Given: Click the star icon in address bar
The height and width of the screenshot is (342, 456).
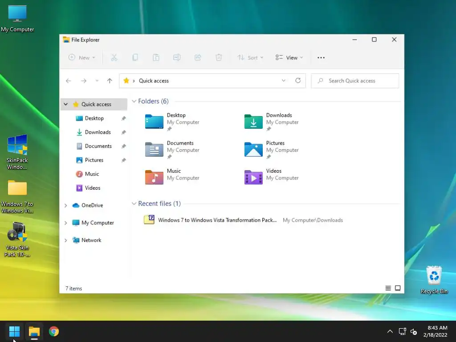Looking at the screenshot, I should [x=126, y=81].
